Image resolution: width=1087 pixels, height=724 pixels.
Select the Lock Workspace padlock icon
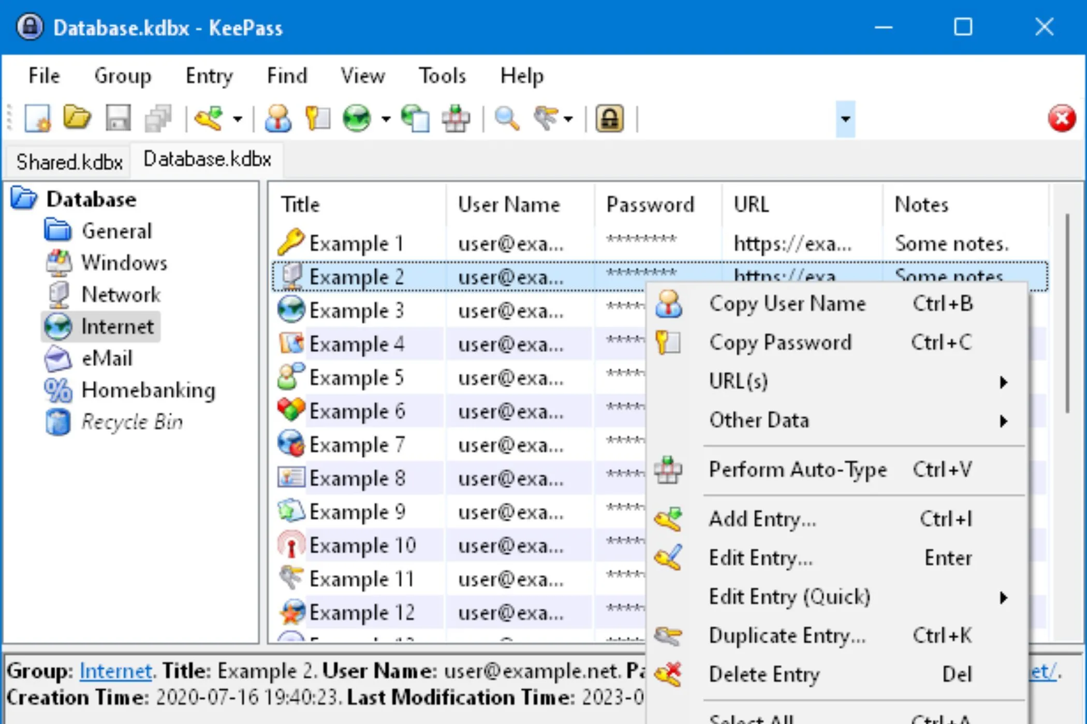pos(610,118)
